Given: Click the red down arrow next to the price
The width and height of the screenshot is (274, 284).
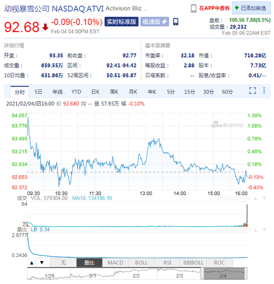Looking at the screenshot, I should tap(45, 27).
